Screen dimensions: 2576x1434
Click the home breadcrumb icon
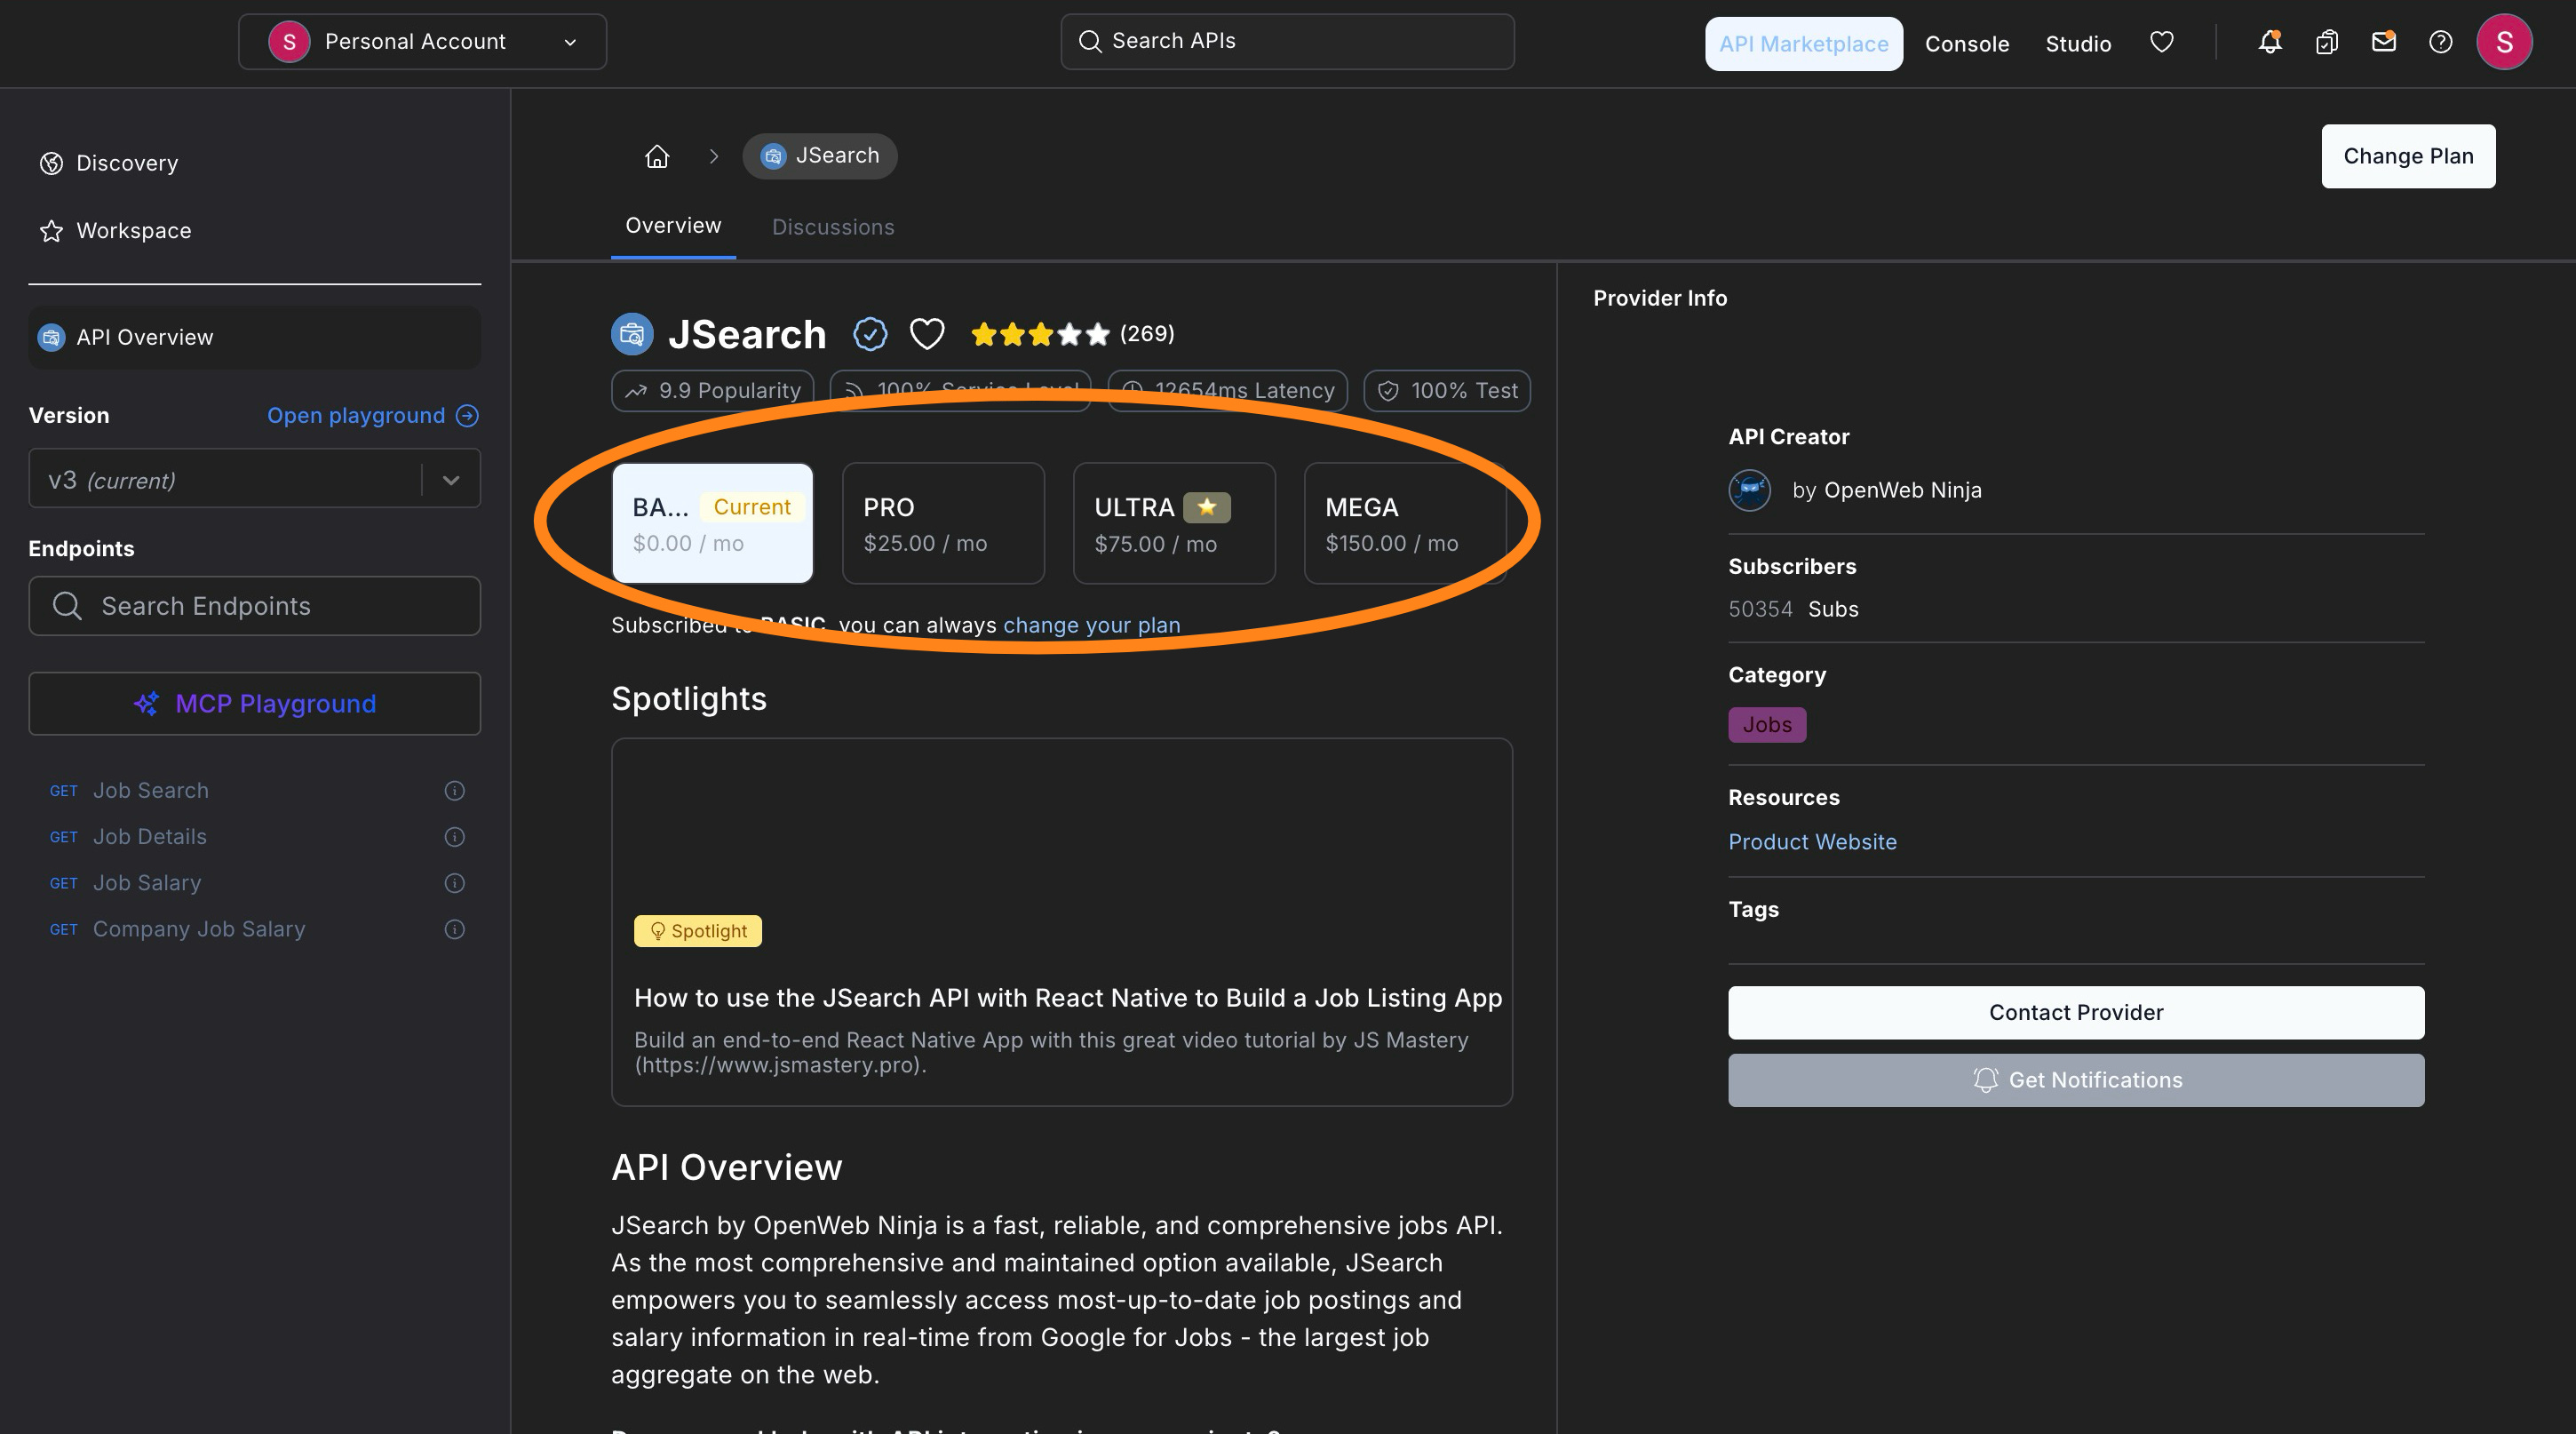coord(657,156)
